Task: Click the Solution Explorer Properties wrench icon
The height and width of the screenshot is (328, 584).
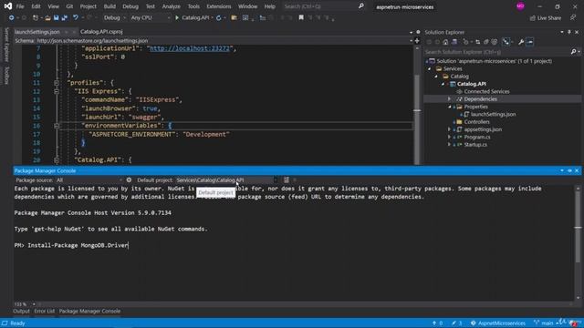Action: tap(521, 42)
